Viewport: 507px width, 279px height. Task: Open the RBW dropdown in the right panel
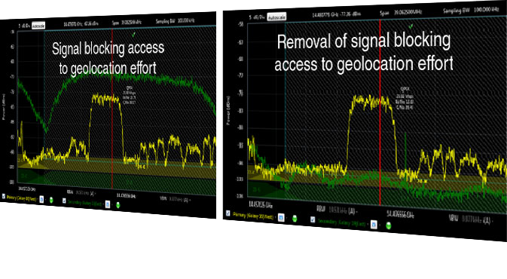pyautogui.click(x=343, y=210)
